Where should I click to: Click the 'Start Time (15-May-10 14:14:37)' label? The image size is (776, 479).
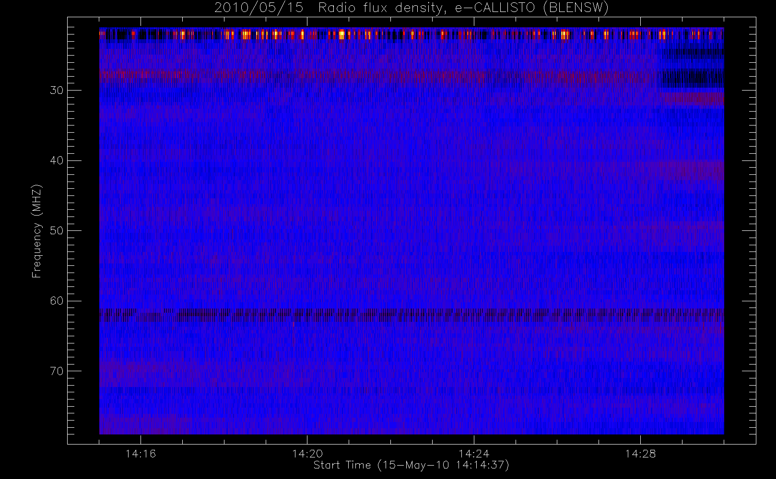[x=411, y=465]
